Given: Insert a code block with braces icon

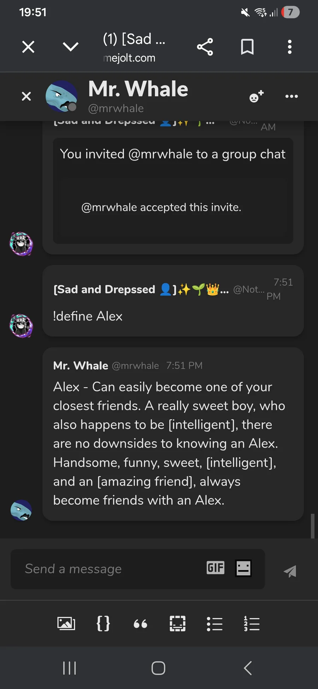Looking at the screenshot, I should point(103,624).
